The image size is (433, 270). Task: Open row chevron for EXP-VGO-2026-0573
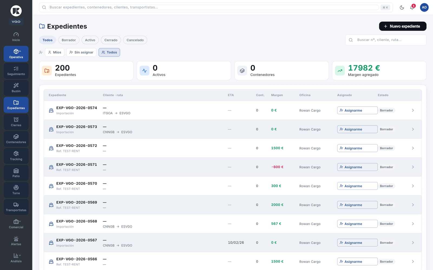[413, 129]
